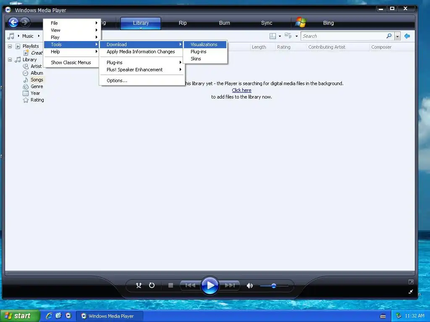The image size is (430, 322).
Task: Click the Stop button
Action: [170, 286]
